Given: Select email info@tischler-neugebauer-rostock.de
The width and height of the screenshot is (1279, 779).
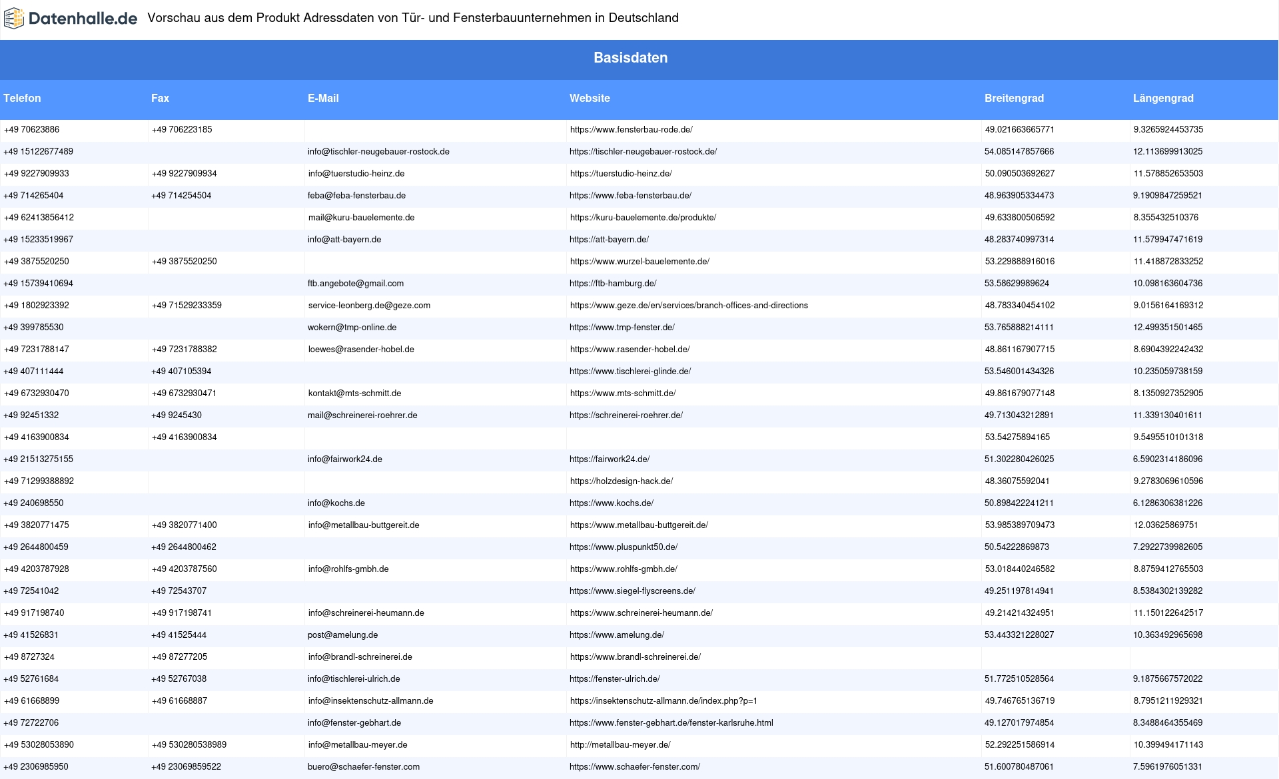Looking at the screenshot, I should (378, 152).
